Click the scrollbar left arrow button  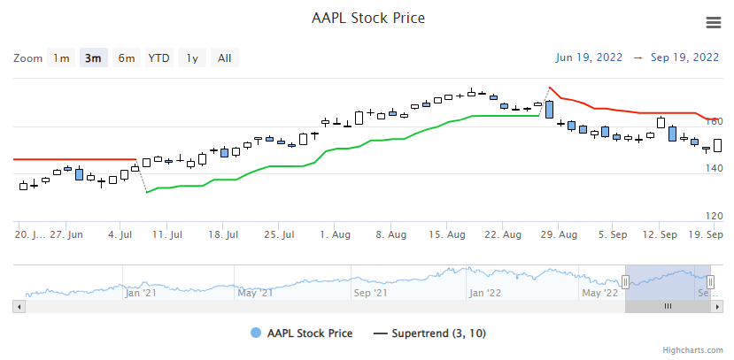click(19, 306)
